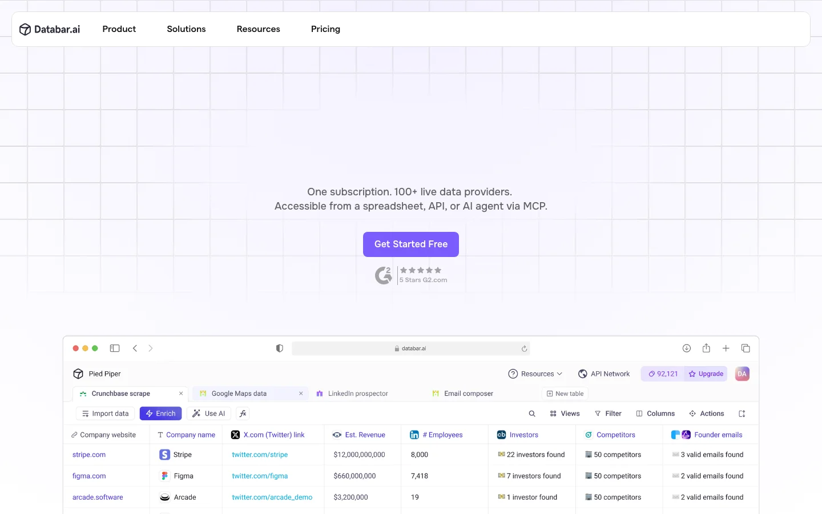Open the twitter.com/stripe link

[260, 455]
